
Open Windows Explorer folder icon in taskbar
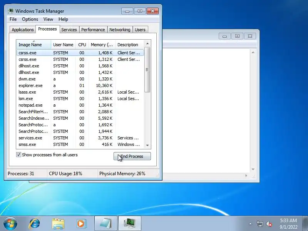tap(58, 224)
